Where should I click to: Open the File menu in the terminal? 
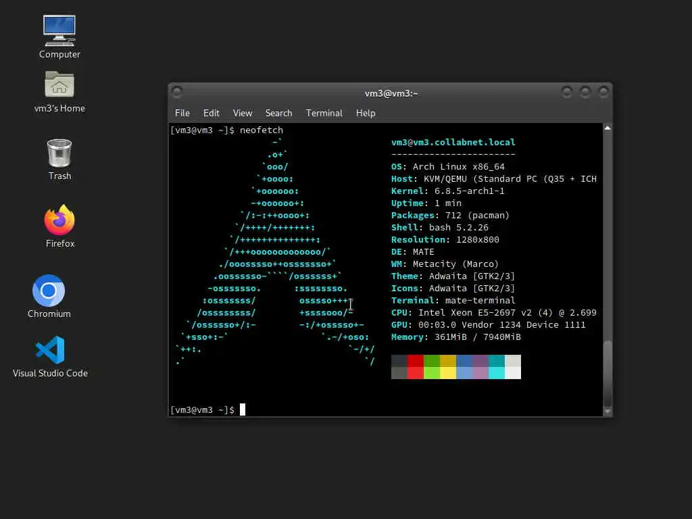pyautogui.click(x=182, y=113)
